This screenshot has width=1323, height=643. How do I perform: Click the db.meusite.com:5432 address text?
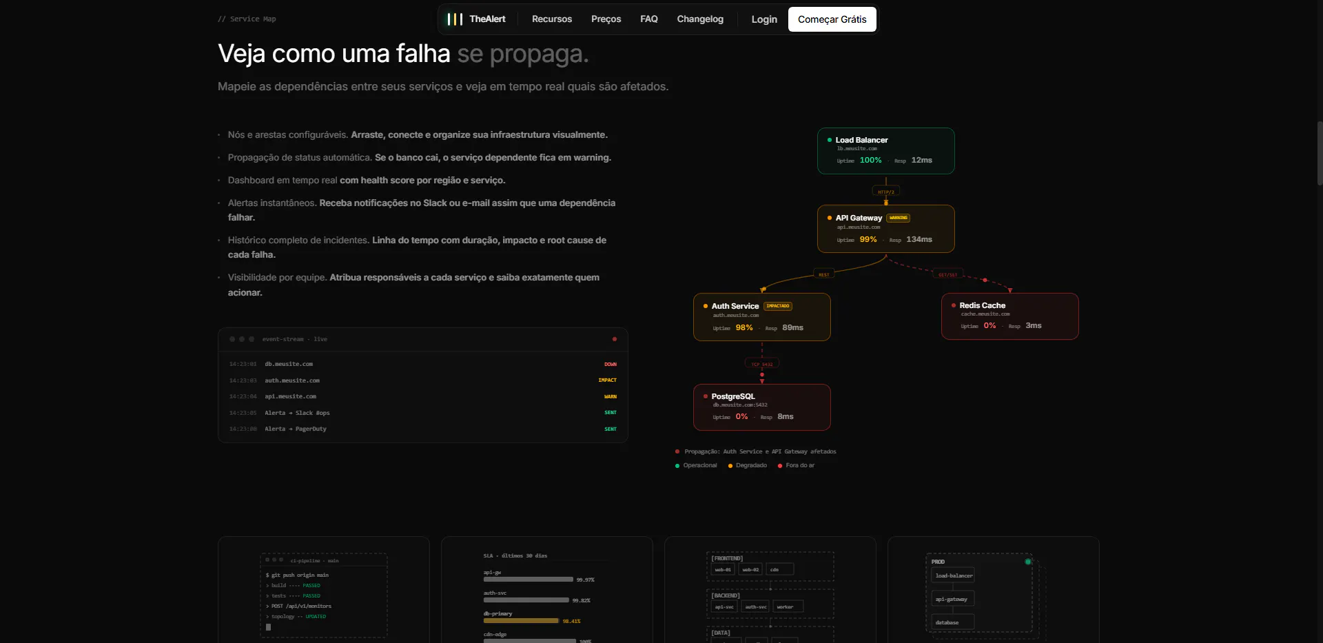[x=740, y=405]
